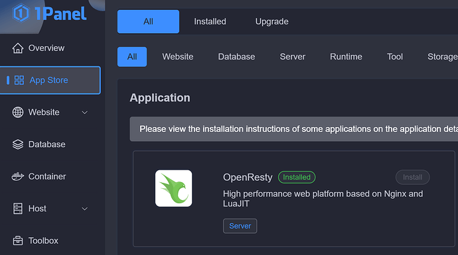Filter apps by Runtime category
The width and height of the screenshot is (458, 255).
(346, 56)
